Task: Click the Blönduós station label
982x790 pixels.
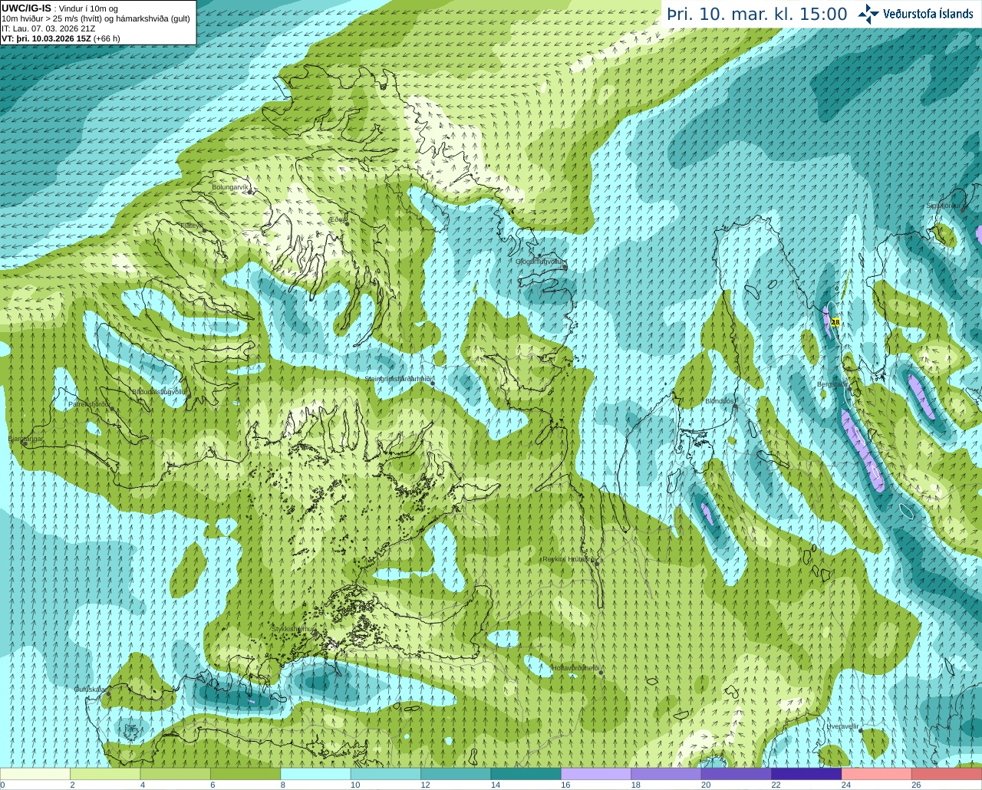Action: 720,401
